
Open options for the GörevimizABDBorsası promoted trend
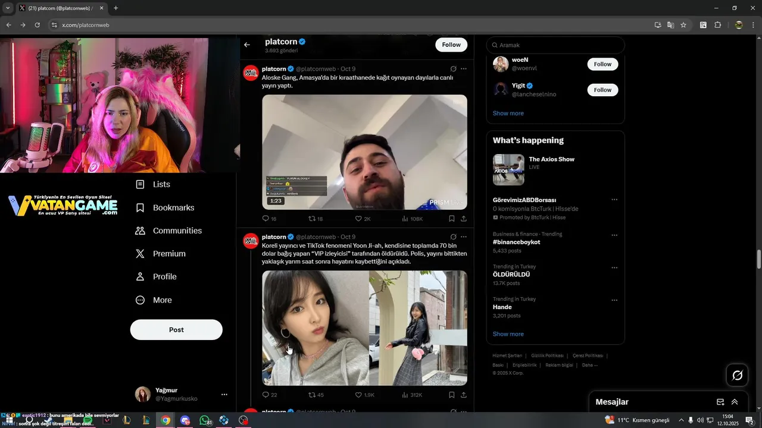(614, 200)
